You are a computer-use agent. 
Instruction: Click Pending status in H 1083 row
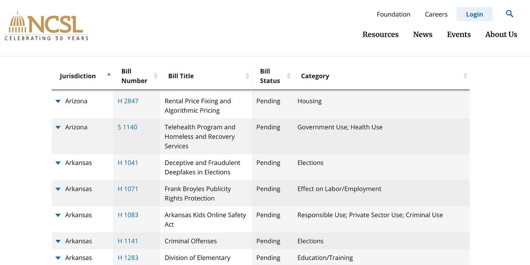269,215
